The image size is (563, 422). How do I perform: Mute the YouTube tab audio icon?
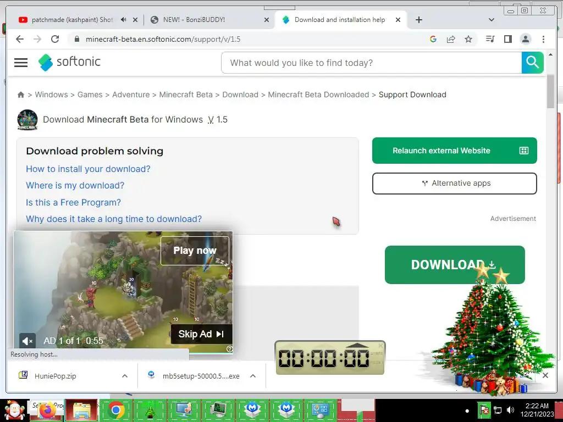[x=124, y=20]
